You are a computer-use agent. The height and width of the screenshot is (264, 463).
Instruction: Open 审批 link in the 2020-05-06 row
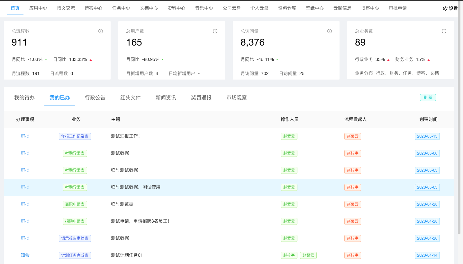(25, 153)
